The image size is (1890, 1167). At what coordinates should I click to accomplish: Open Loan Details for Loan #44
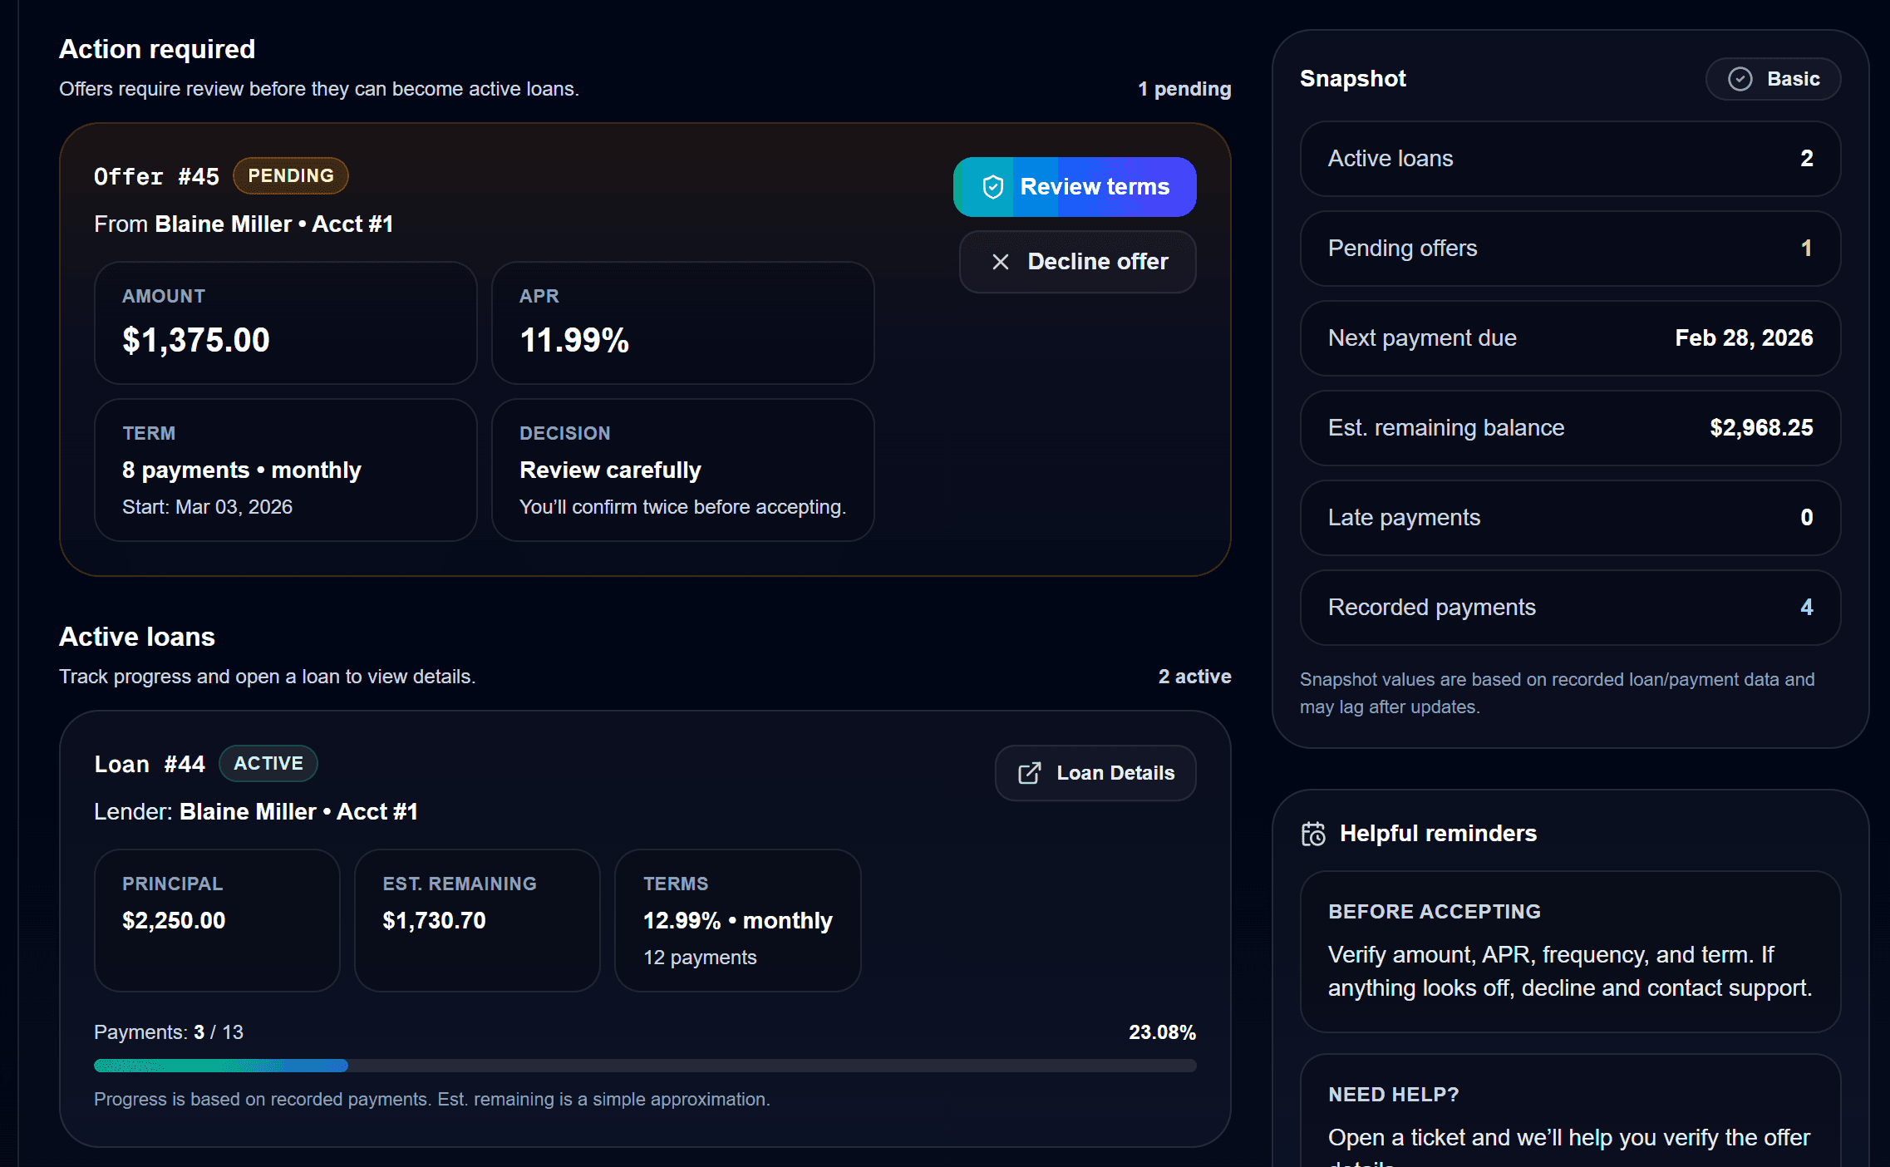1095,772
